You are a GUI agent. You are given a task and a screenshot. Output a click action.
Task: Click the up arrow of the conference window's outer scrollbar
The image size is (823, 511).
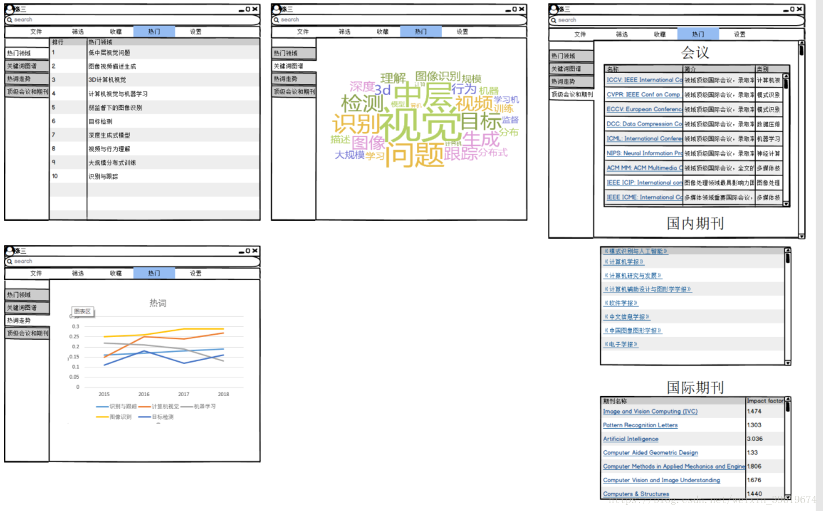tap(802, 43)
